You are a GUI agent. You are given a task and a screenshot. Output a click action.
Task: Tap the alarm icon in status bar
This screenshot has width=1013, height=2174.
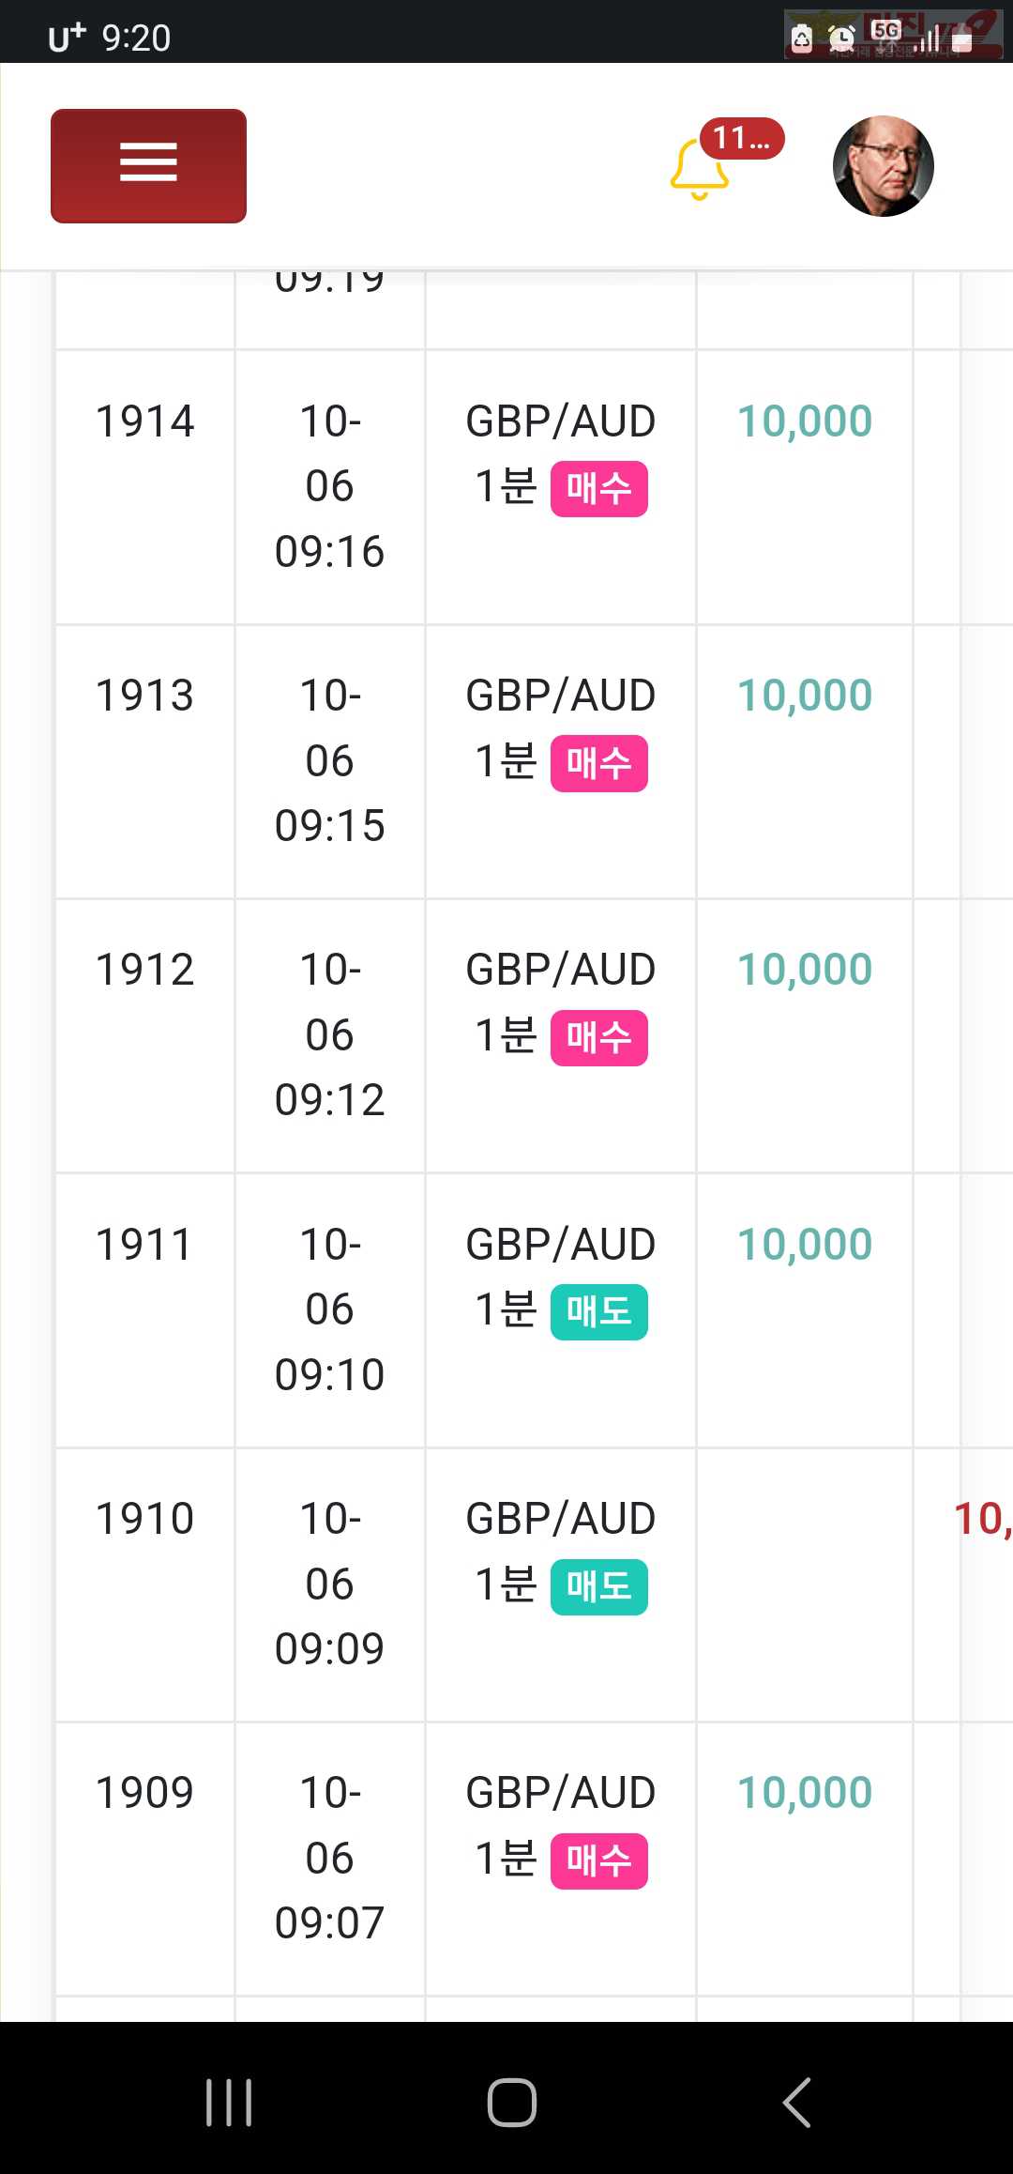[x=841, y=38]
